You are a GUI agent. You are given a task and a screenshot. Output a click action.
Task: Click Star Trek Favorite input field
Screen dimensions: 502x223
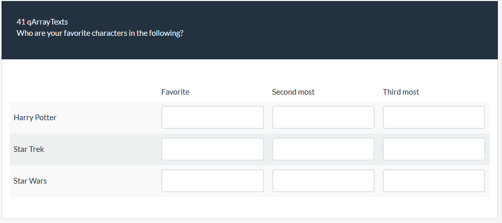(212, 149)
